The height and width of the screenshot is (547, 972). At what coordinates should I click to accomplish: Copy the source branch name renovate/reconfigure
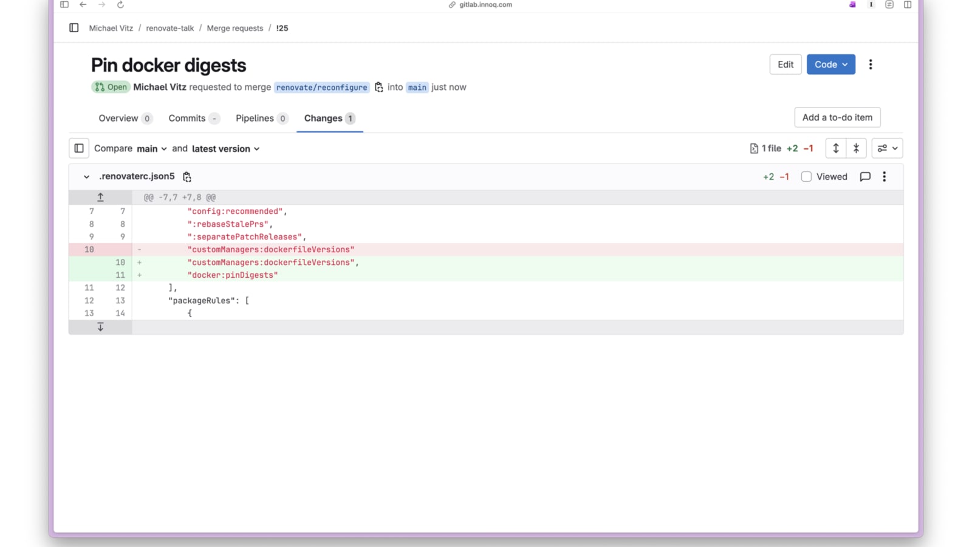pyautogui.click(x=378, y=87)
